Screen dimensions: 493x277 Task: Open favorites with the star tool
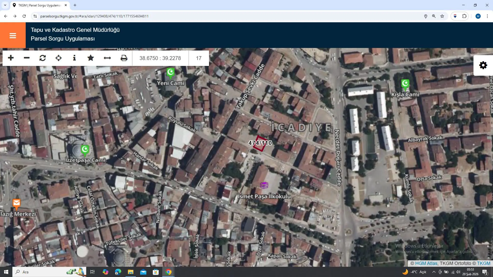pyautogui.click(x=91, y=58)
